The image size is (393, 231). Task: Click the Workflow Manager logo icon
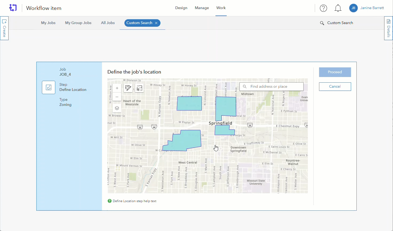[13, 8]
